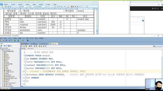Collapse CREATE TABLE code fold at line 5
This screenshot has height=91, width=163.
25,56
